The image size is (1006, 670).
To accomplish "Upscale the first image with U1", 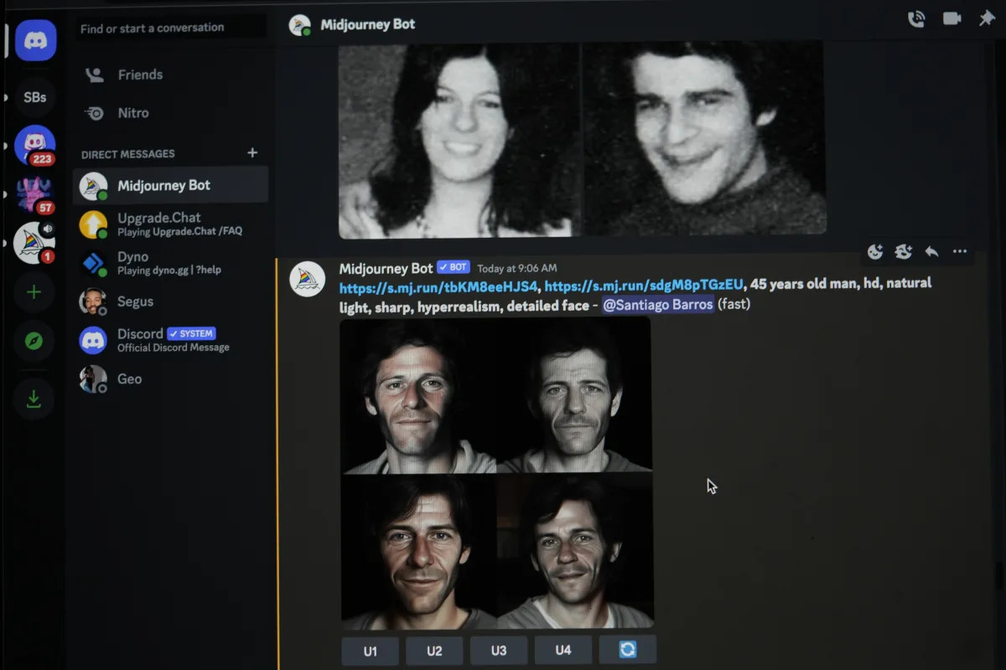I will [369, 650].
